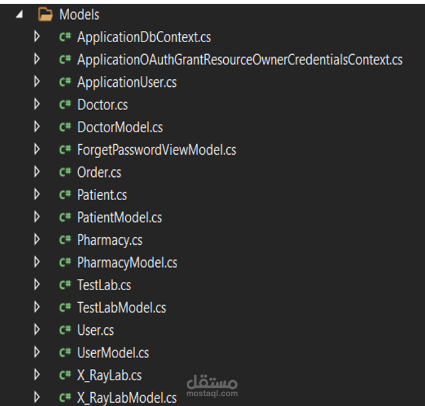Select X_RayLabModel.cs file
The width and height of the screenshot is (425, 406).
click(x=126, y=398)
